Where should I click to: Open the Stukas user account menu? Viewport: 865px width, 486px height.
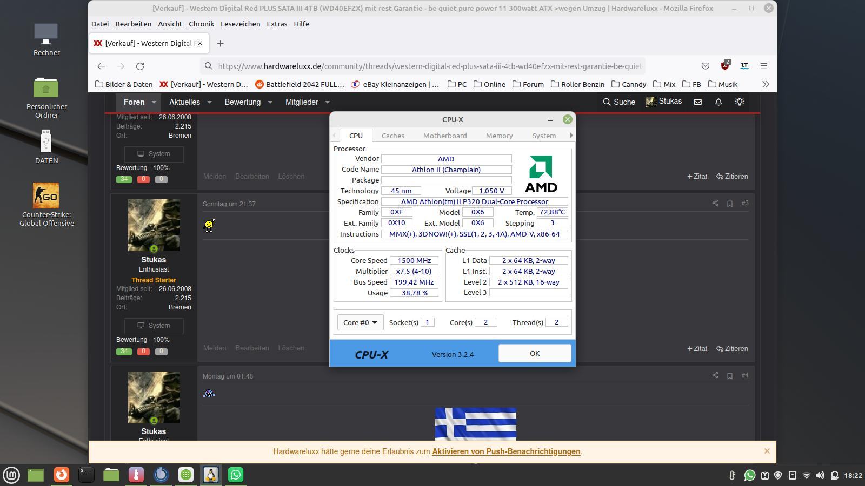pos(664,102)
